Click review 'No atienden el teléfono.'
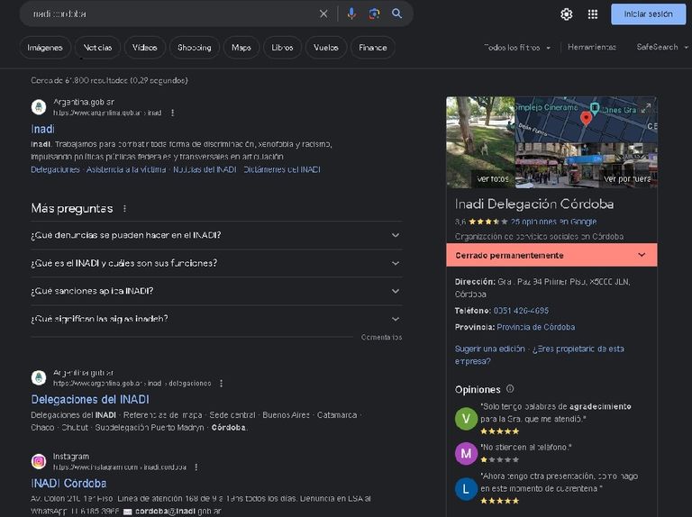The width and height of the screenshot is (692, 517). (525, 448)
